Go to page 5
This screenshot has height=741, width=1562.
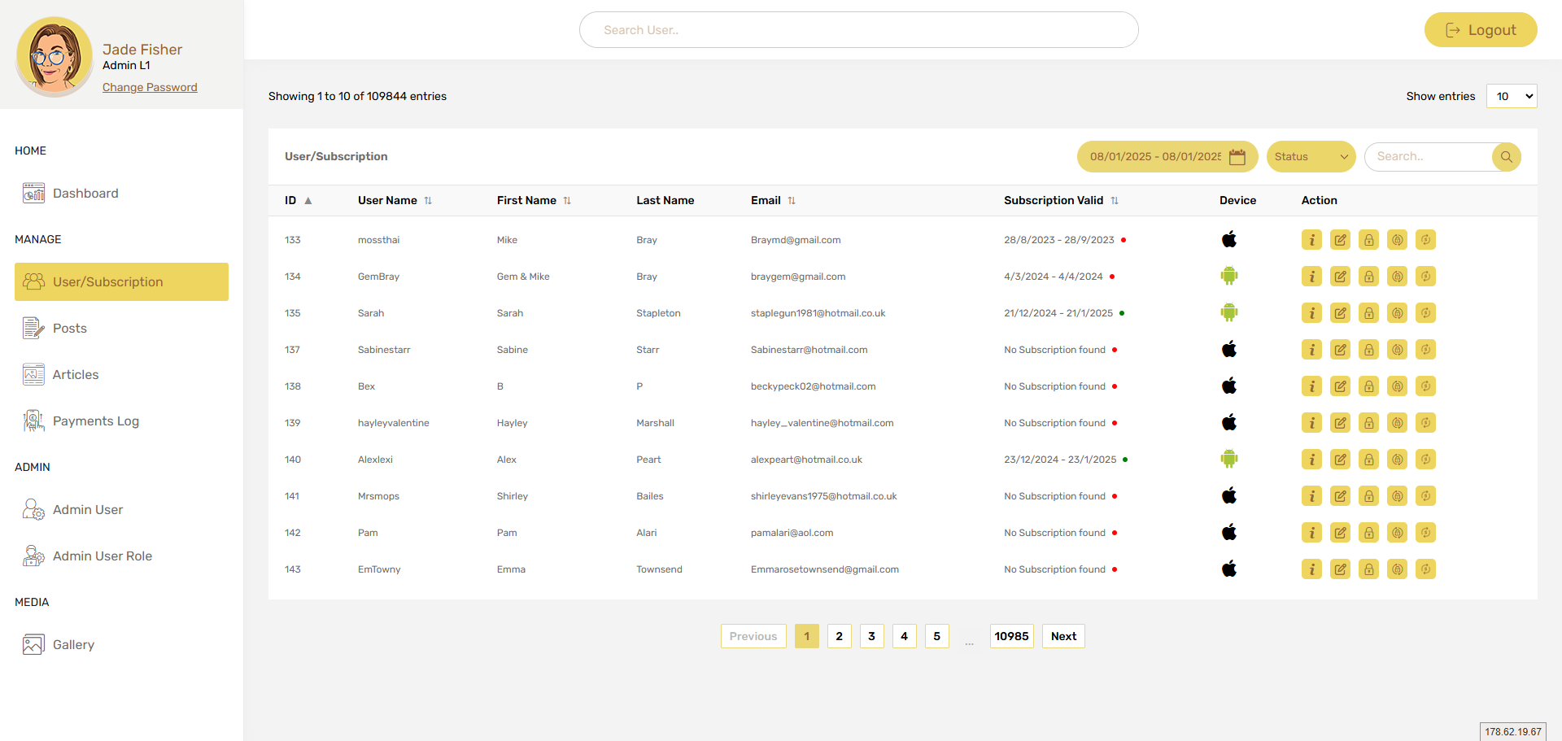pyautogui.click(x=937, y=636)
